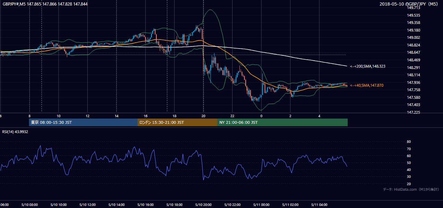Click price axis label 147.758
The width and height of the screenshot is (443, 208).
pos(413,90)
